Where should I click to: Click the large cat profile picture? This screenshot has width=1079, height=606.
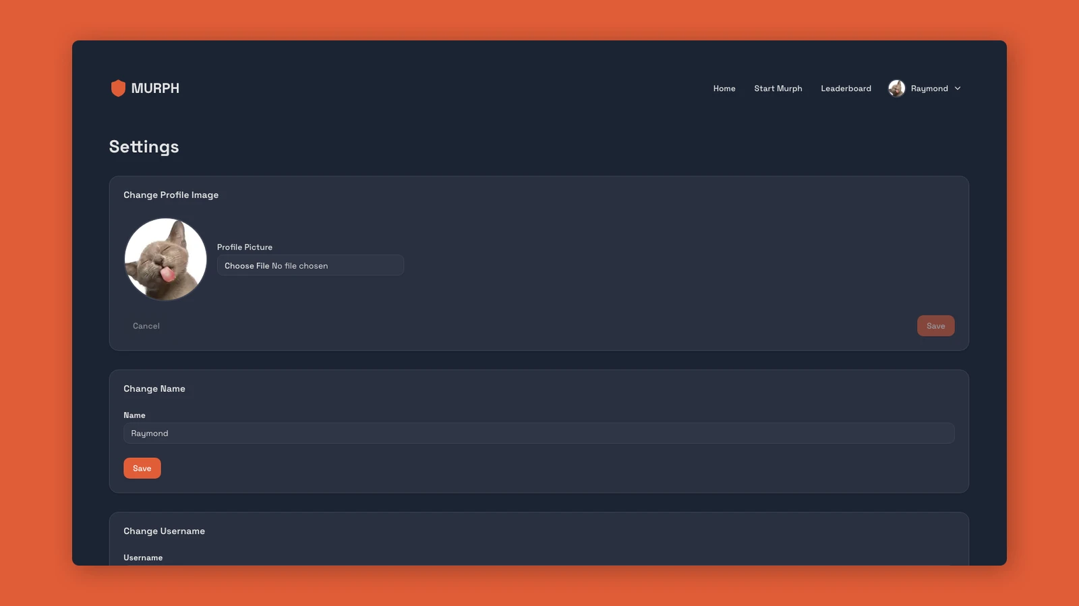pos(165,259)
